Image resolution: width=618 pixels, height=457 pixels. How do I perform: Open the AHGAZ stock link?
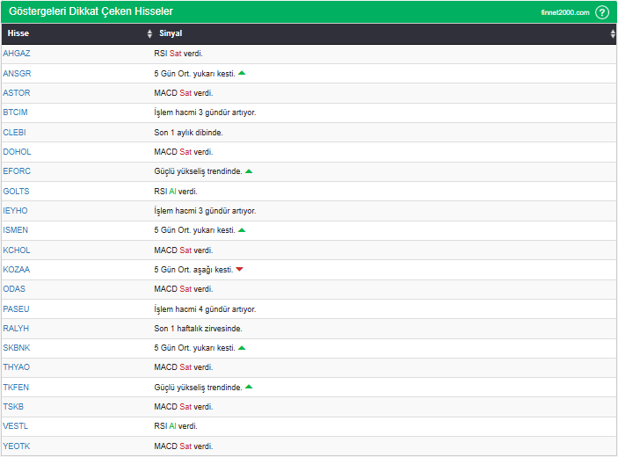coord(17,54)
